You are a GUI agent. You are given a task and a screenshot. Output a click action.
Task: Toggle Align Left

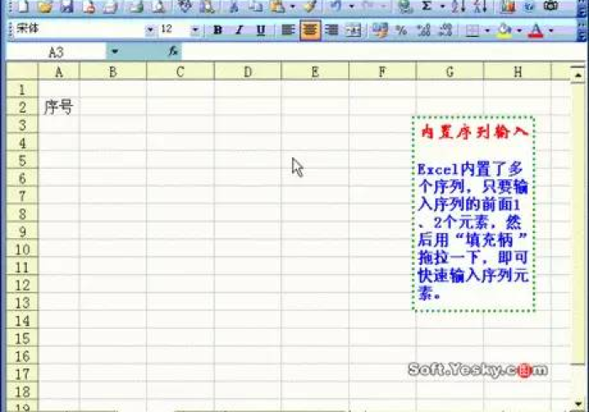[288, 30]
